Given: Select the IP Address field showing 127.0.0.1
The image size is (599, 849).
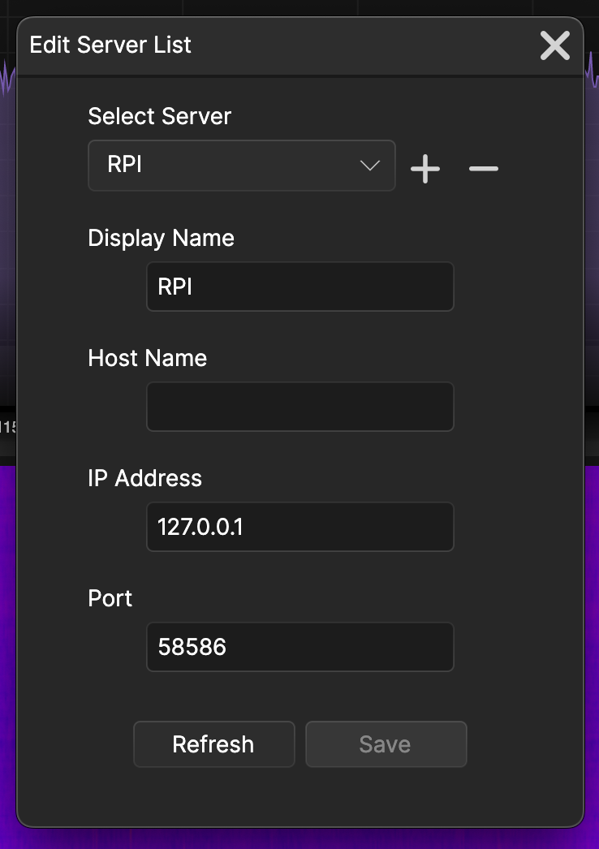Looking at the screenshot, I should click(299, 527).
